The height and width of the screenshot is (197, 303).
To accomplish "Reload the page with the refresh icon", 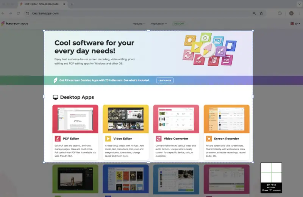I will (x=18, y=13).
